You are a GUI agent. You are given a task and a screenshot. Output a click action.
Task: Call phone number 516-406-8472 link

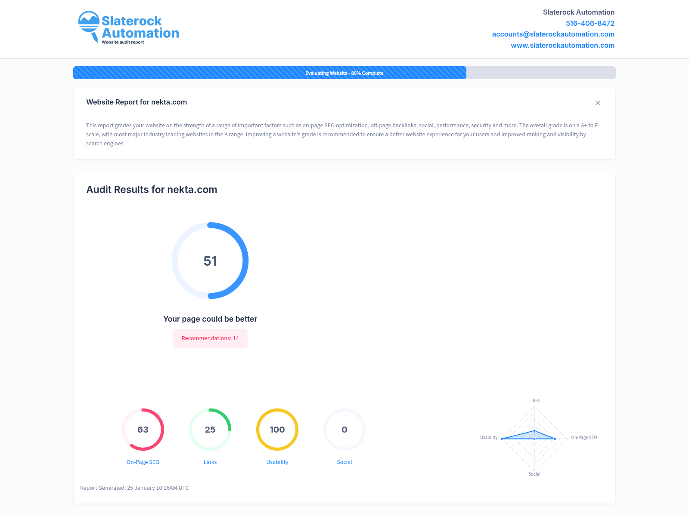click(x=590, y=23)
